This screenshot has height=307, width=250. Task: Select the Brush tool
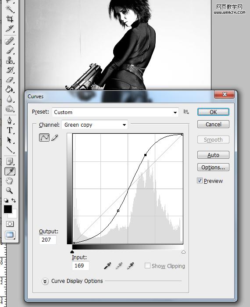(x=9, y=50)
